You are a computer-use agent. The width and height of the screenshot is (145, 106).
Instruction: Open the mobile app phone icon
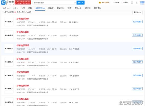click(132, 3)
